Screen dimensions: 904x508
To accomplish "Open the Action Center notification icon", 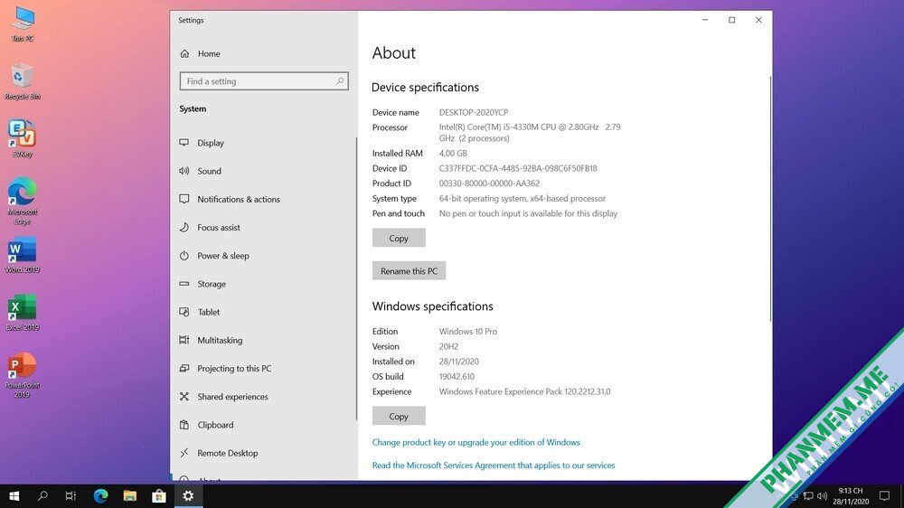I will 884,496.
